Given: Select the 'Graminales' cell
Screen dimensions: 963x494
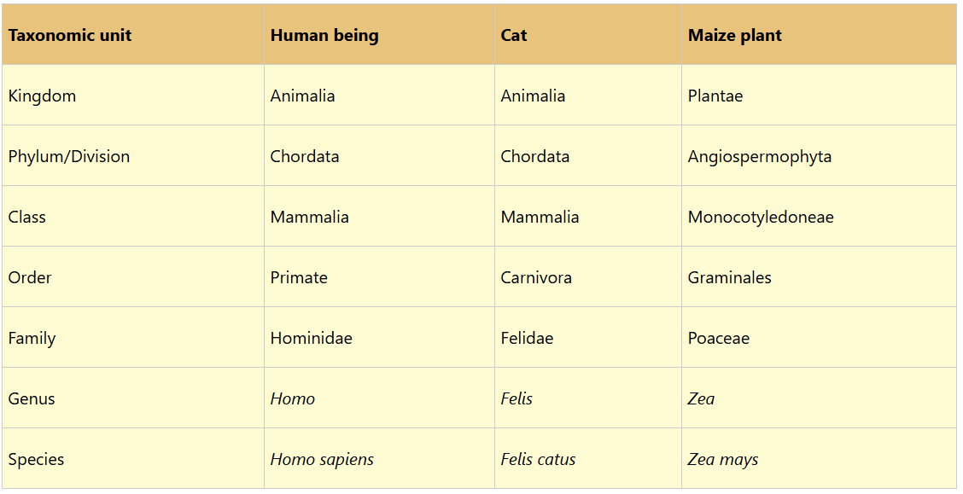Looking at the screenshot, I should pyautogui.click(x=730, y=278).
